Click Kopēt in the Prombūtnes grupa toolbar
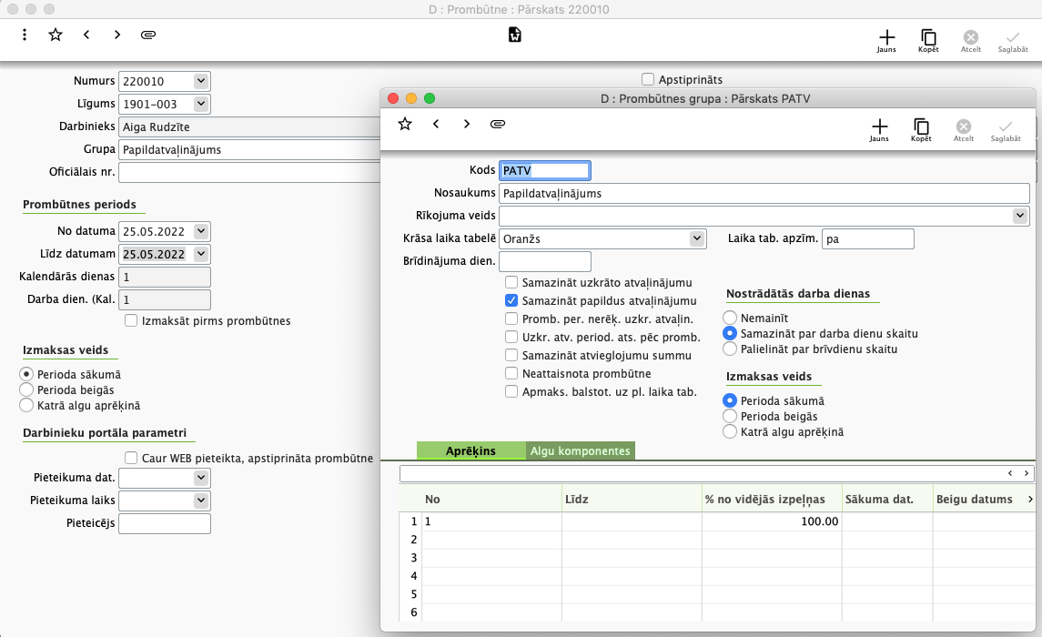1042x637 pixels. pos(921,130)
